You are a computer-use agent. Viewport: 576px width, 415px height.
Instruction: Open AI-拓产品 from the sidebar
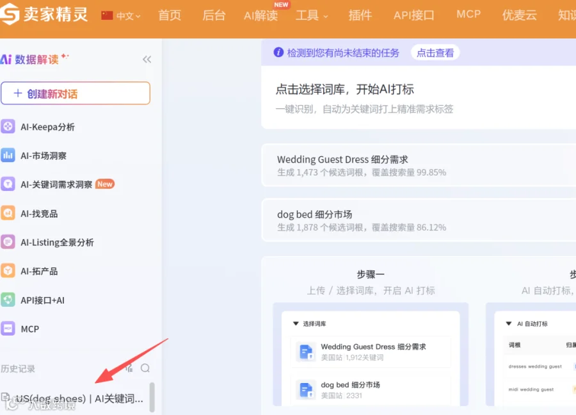(x=39, y=272)
